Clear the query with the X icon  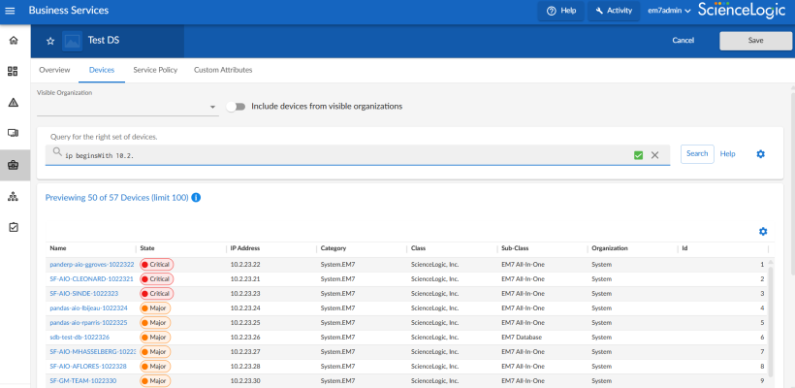click(654, 155)
